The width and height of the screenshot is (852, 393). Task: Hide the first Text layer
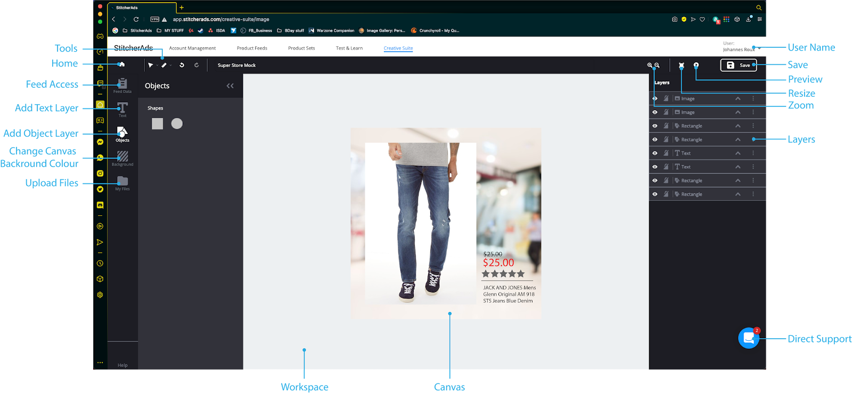click(655, 153)
